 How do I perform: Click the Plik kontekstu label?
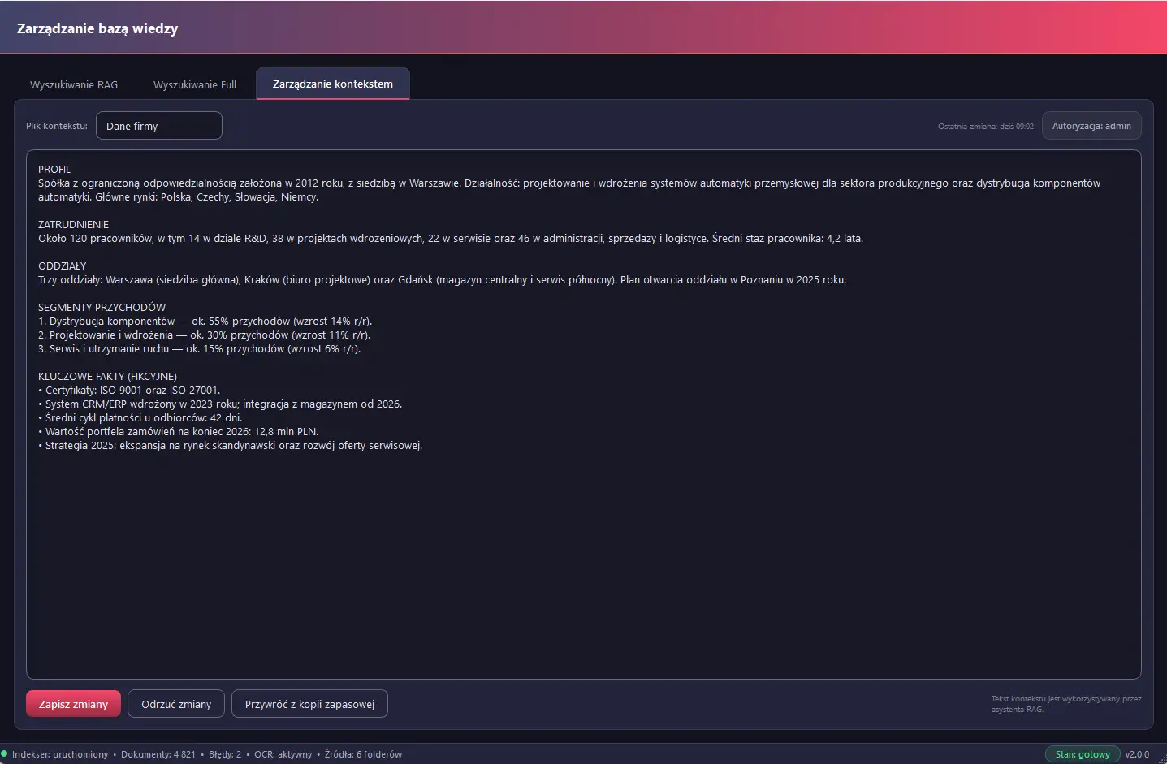(57, 126)
